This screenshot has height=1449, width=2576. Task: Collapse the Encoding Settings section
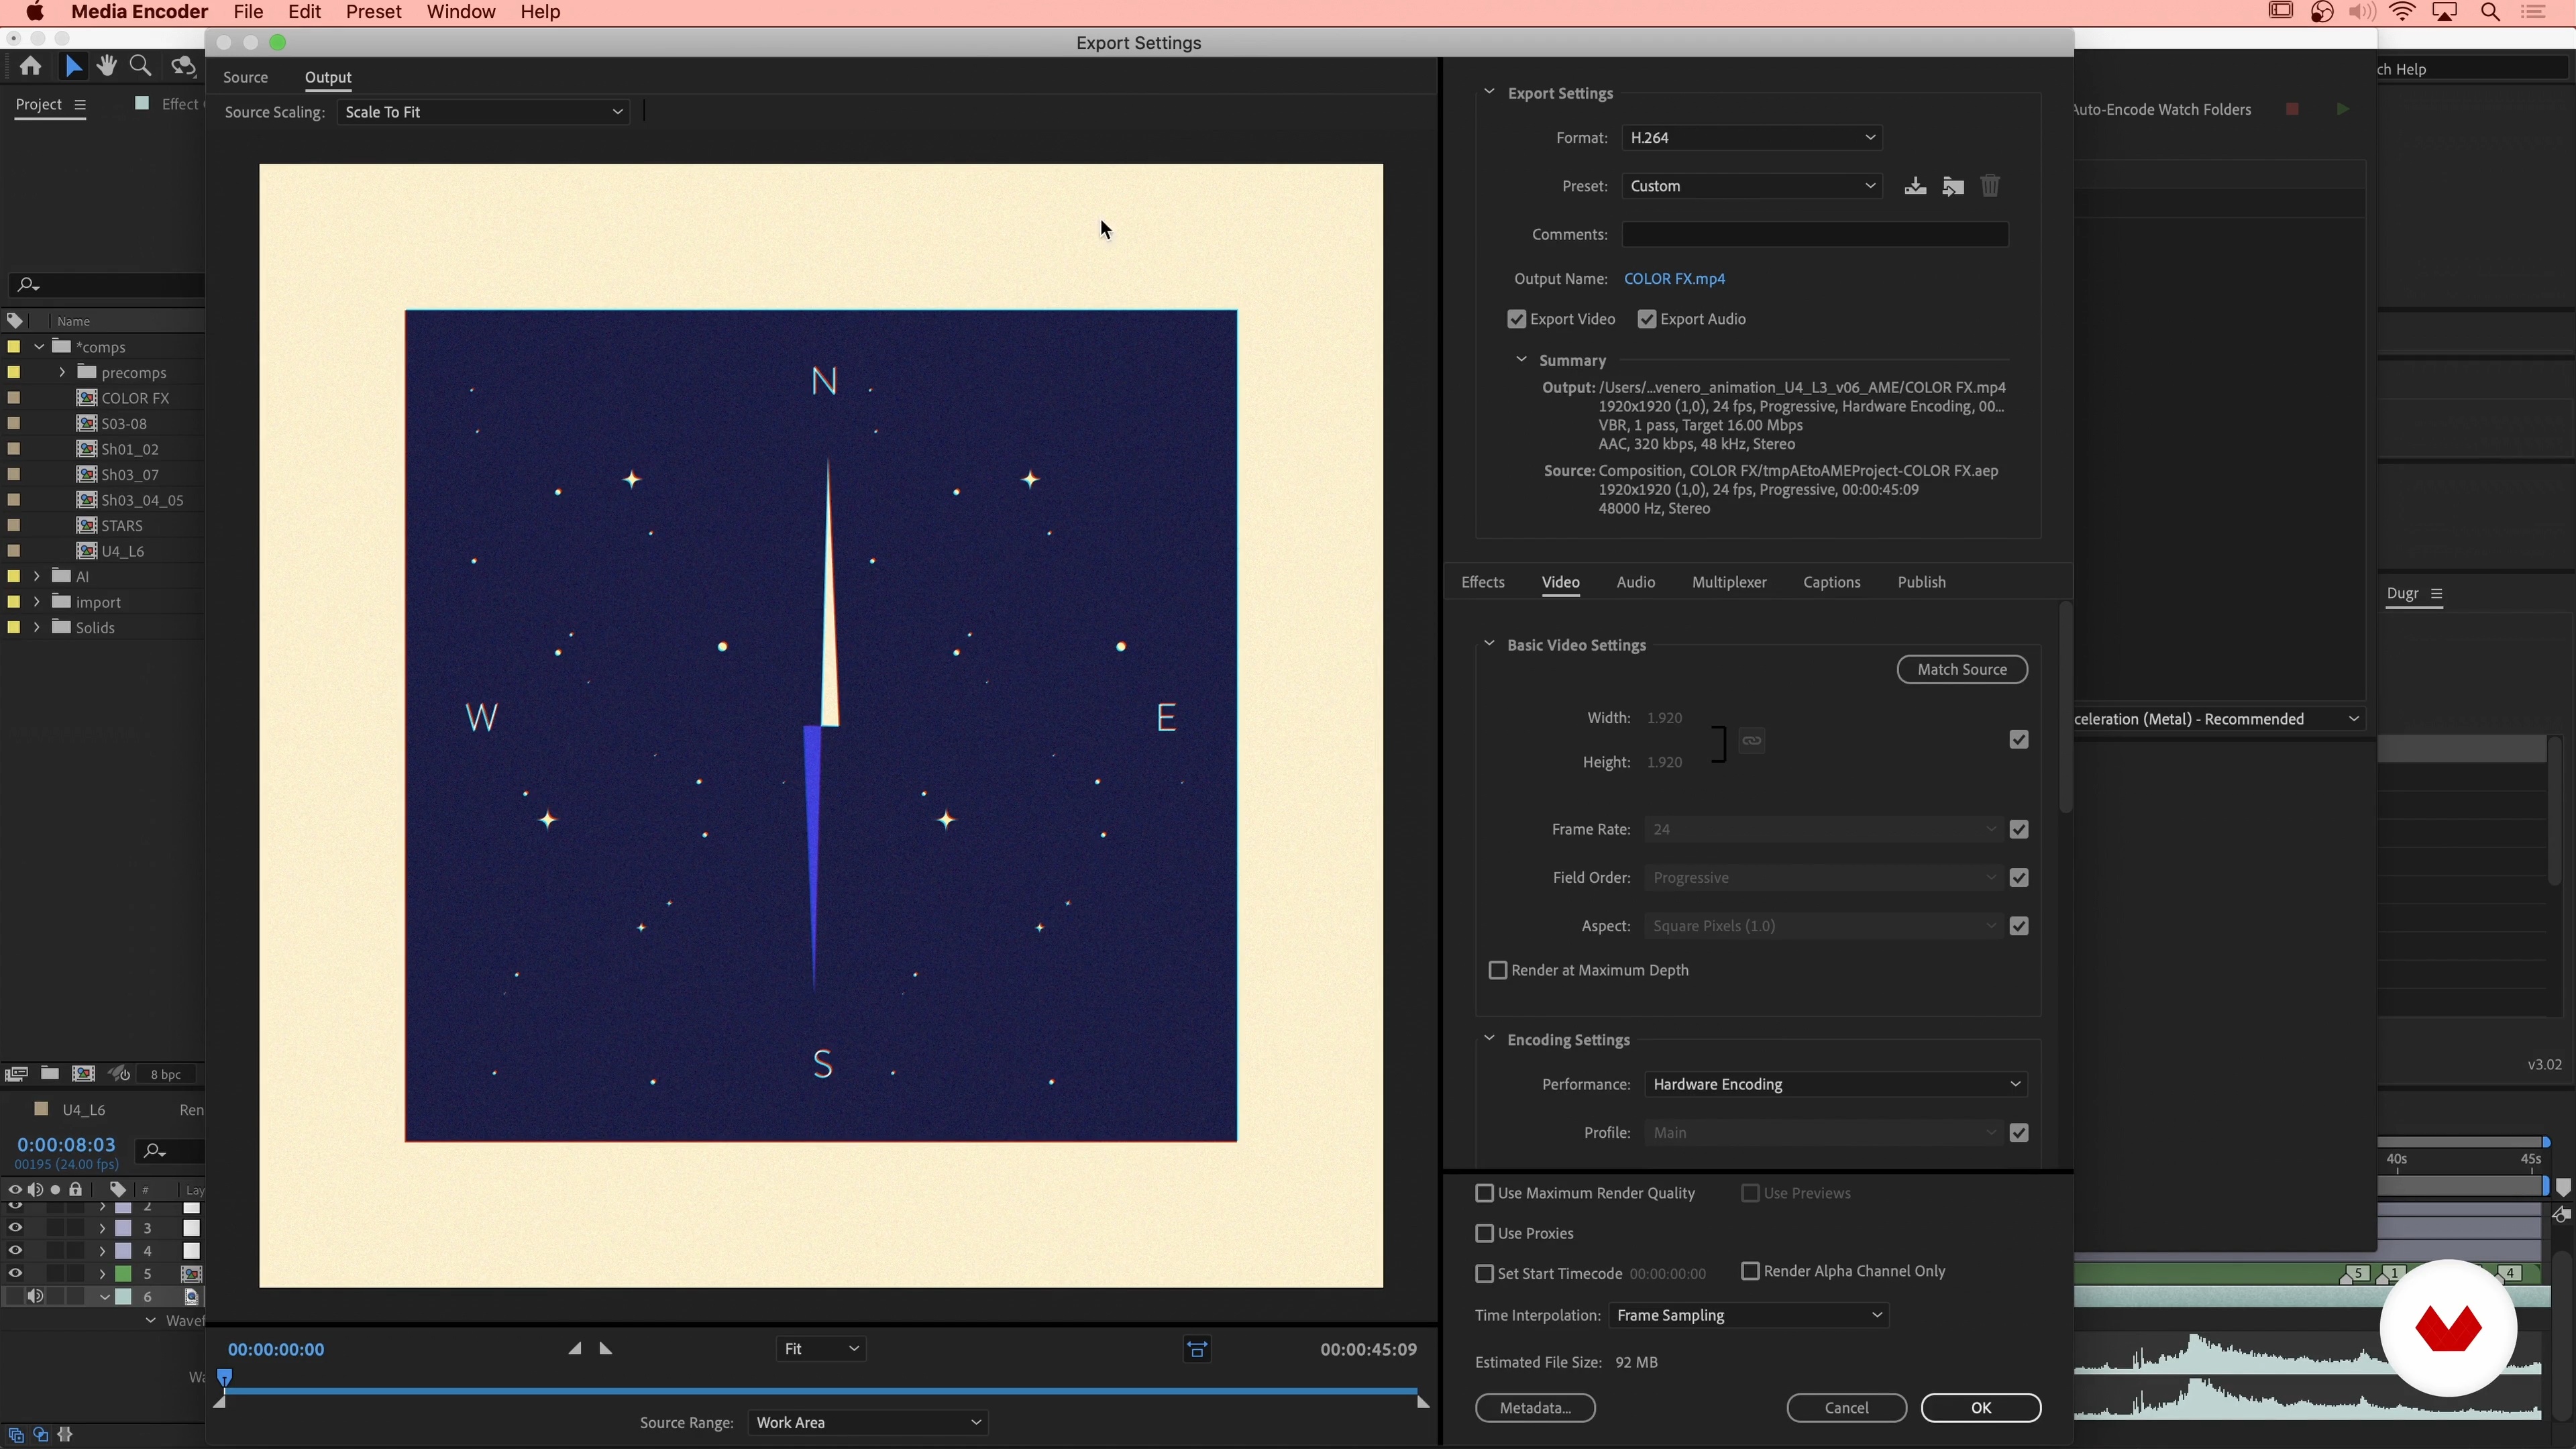tap(1489, 1039)
